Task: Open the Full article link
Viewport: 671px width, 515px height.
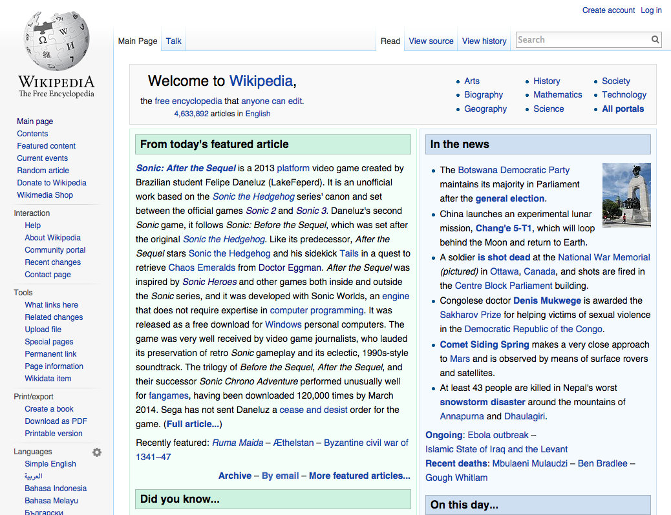Action: (193, 424)
